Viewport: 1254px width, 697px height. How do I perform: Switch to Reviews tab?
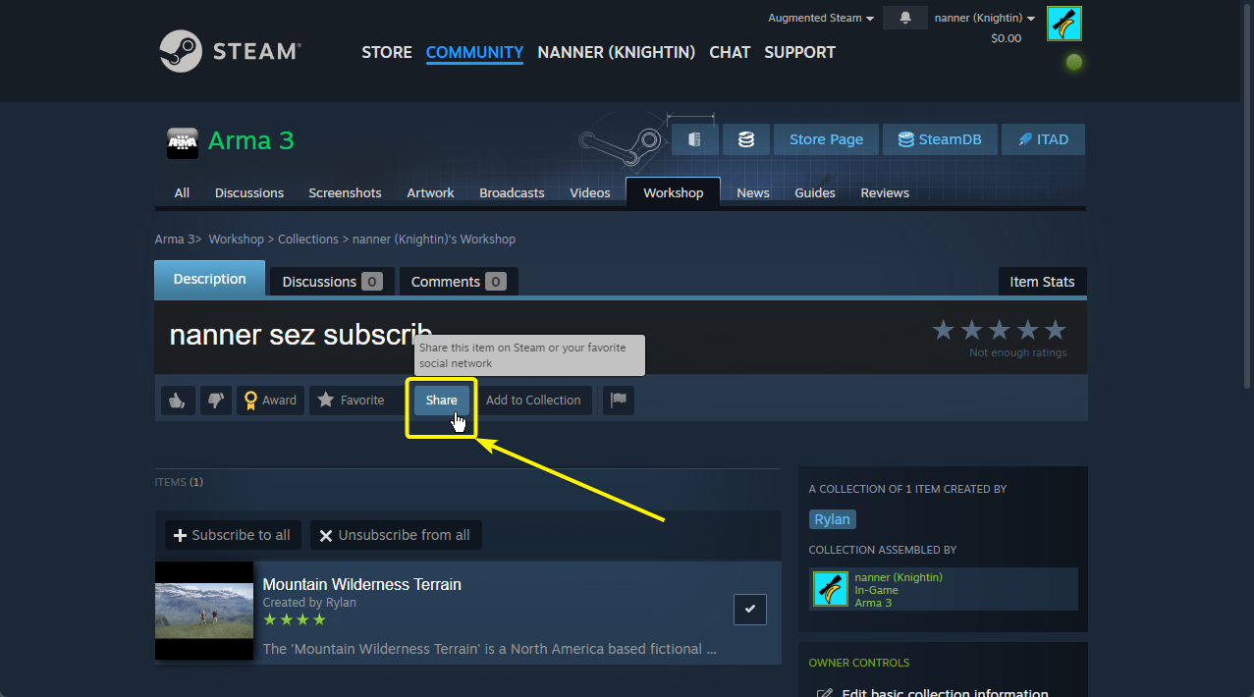885,192
